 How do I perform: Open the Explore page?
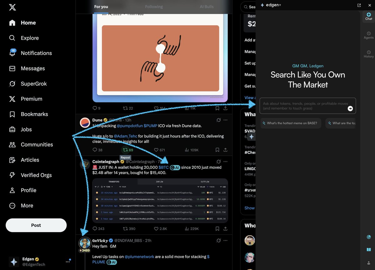point(24,38)
